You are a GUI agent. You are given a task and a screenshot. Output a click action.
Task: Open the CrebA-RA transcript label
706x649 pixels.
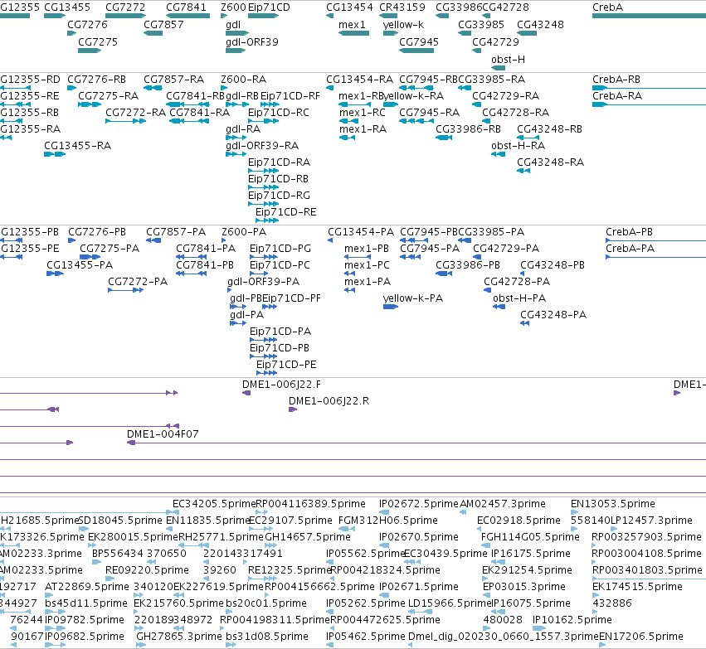tap(617, 96)
